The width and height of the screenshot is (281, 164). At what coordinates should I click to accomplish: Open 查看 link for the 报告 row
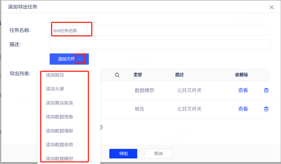243,109
